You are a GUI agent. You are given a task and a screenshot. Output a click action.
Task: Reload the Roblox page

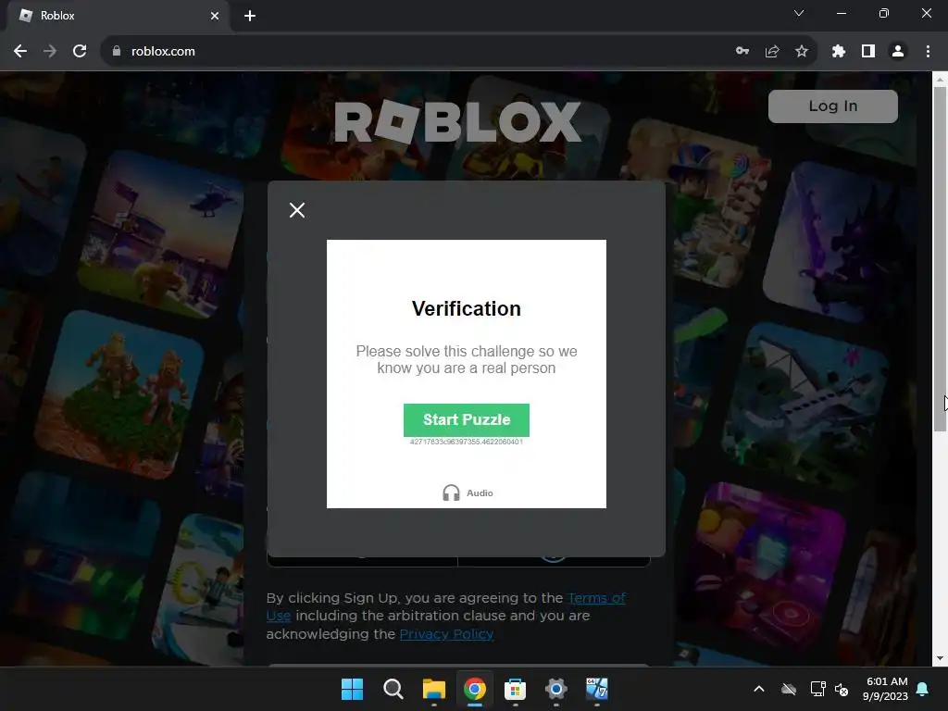(80, 52)
